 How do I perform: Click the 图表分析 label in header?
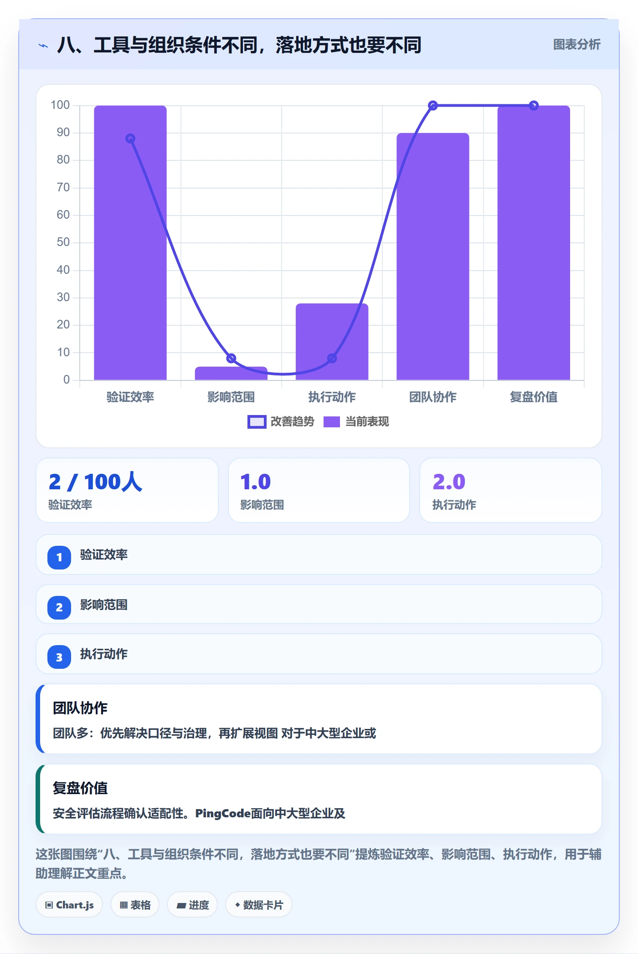pos(576,45)
